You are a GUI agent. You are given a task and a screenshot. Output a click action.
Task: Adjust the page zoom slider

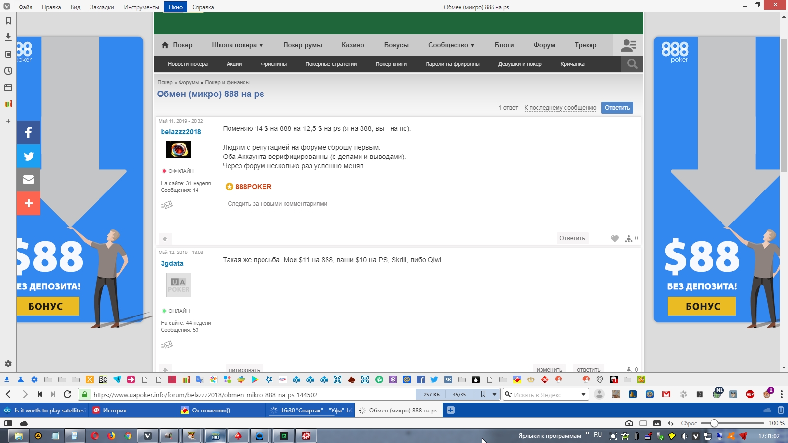[x=732, y=423]
